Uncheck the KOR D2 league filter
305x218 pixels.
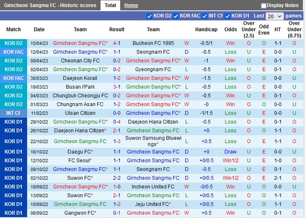click(149, 16)
